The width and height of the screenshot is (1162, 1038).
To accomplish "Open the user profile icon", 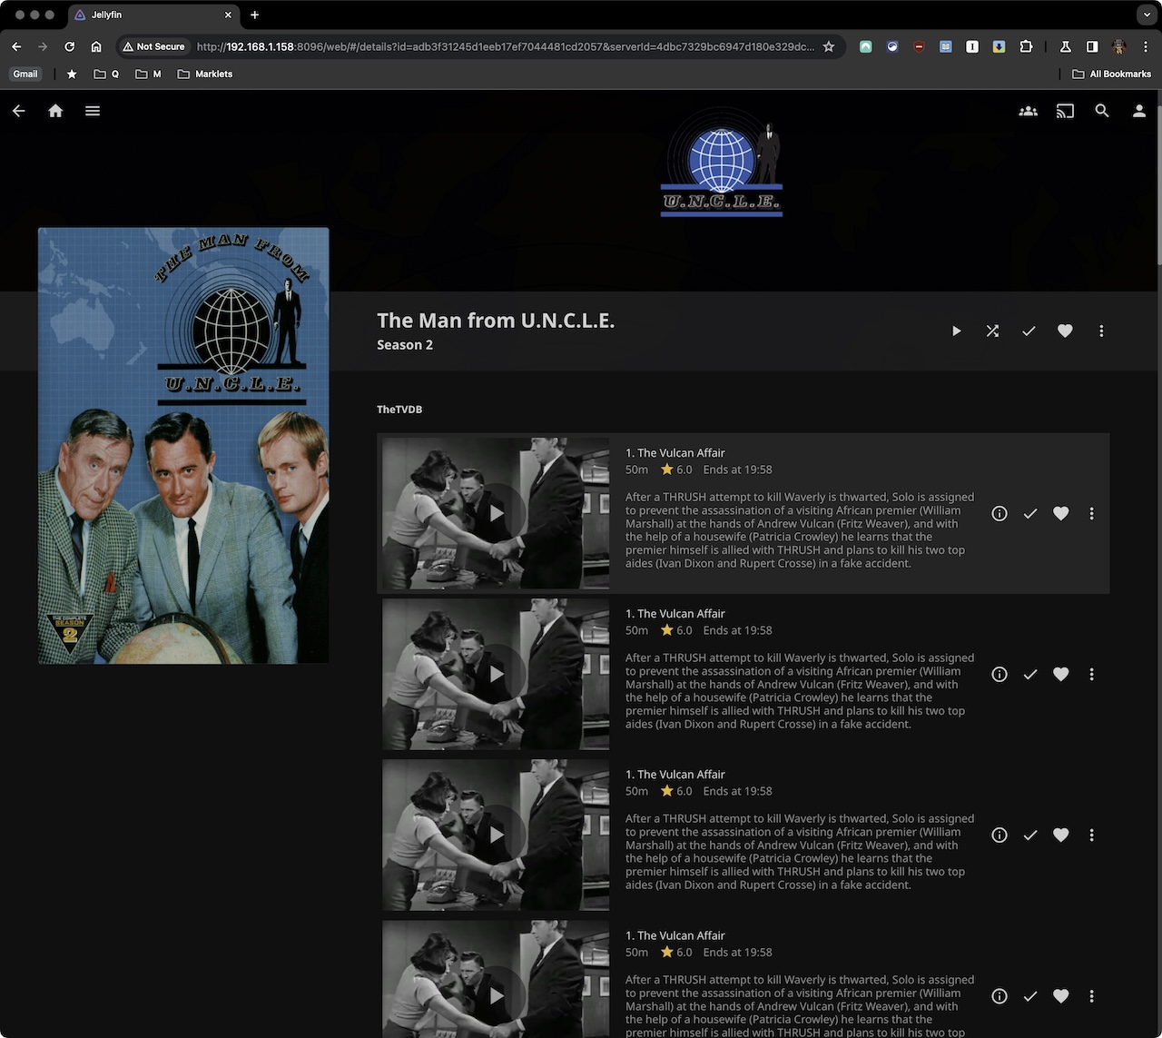I will click(1138, 111).
